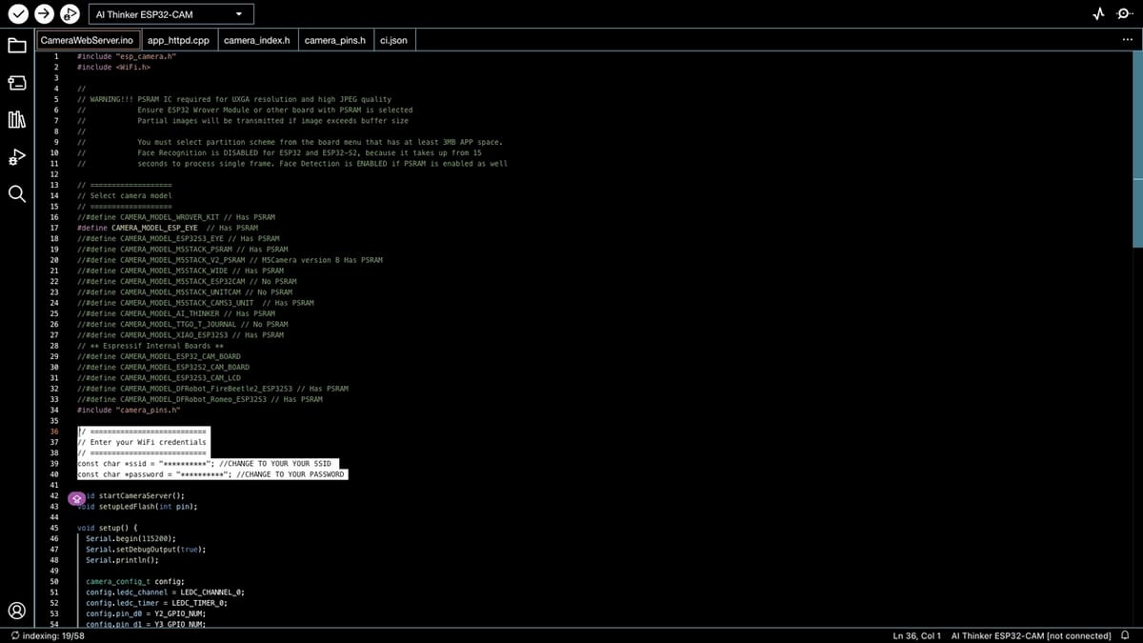
Task: Click the config.ledc_timer assignment line
Action: [156, 603]
